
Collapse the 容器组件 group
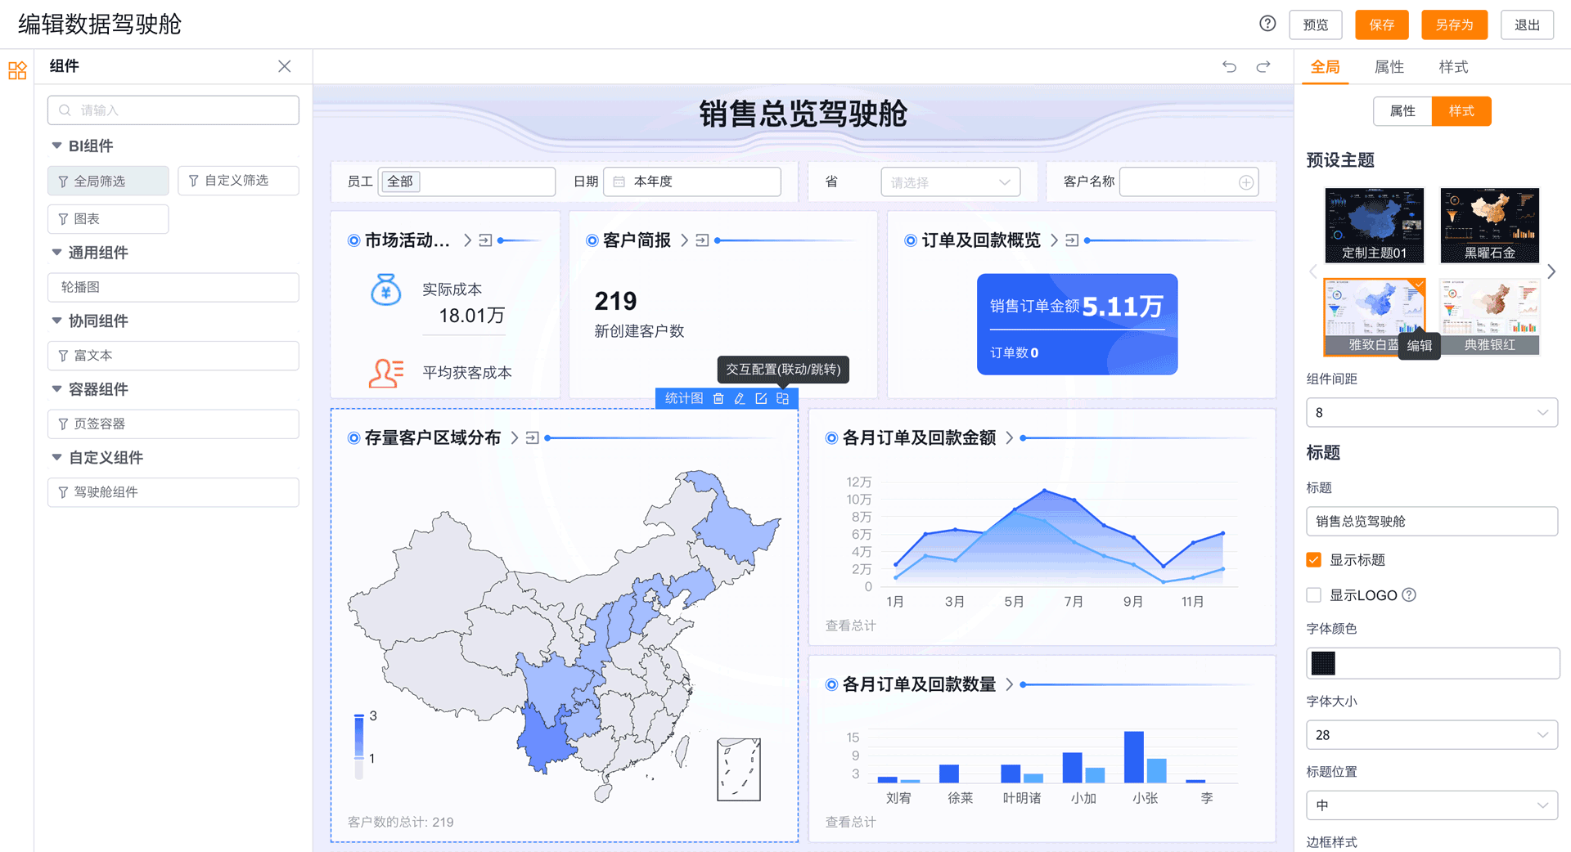coord(56,389)
